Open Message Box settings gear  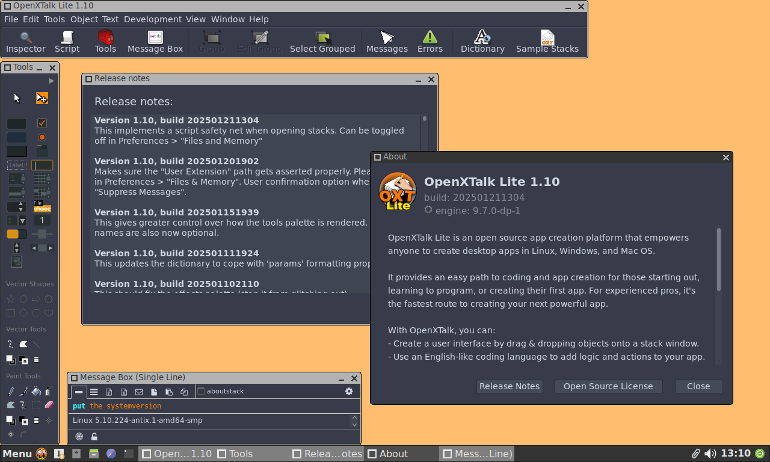coord(349,392)
